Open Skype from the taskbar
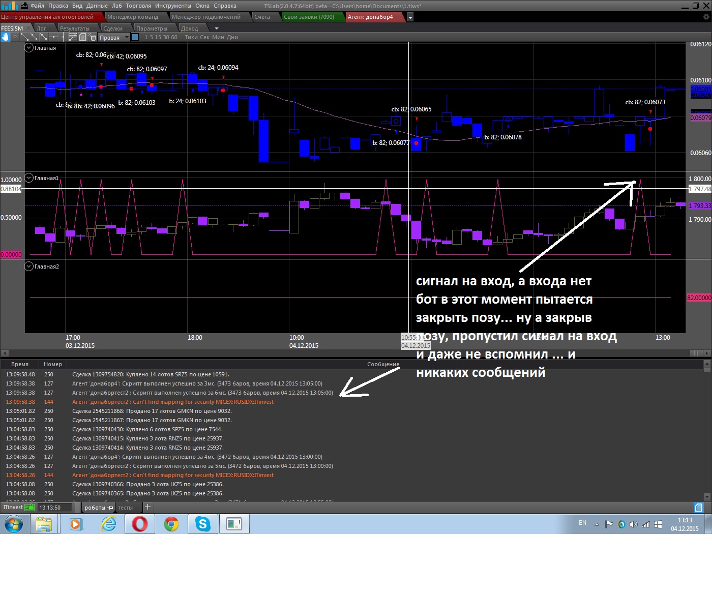This screenshot has height=593, width=712. point(203,524)
